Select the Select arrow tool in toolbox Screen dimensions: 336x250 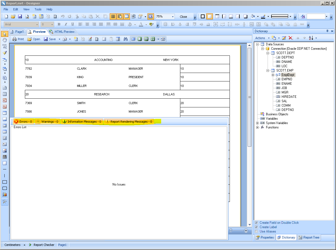tap(5, 34)
